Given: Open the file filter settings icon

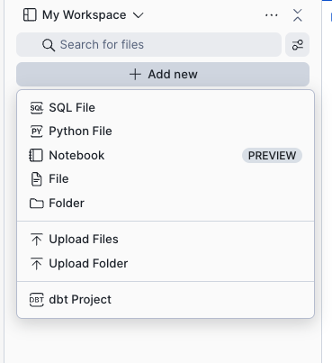Looking at the screenshot, I should coord(297,45).
